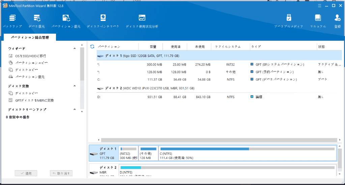Select the 300.00 MB FAT32 EFI partition row
The image size is (345, 185).
219,64
